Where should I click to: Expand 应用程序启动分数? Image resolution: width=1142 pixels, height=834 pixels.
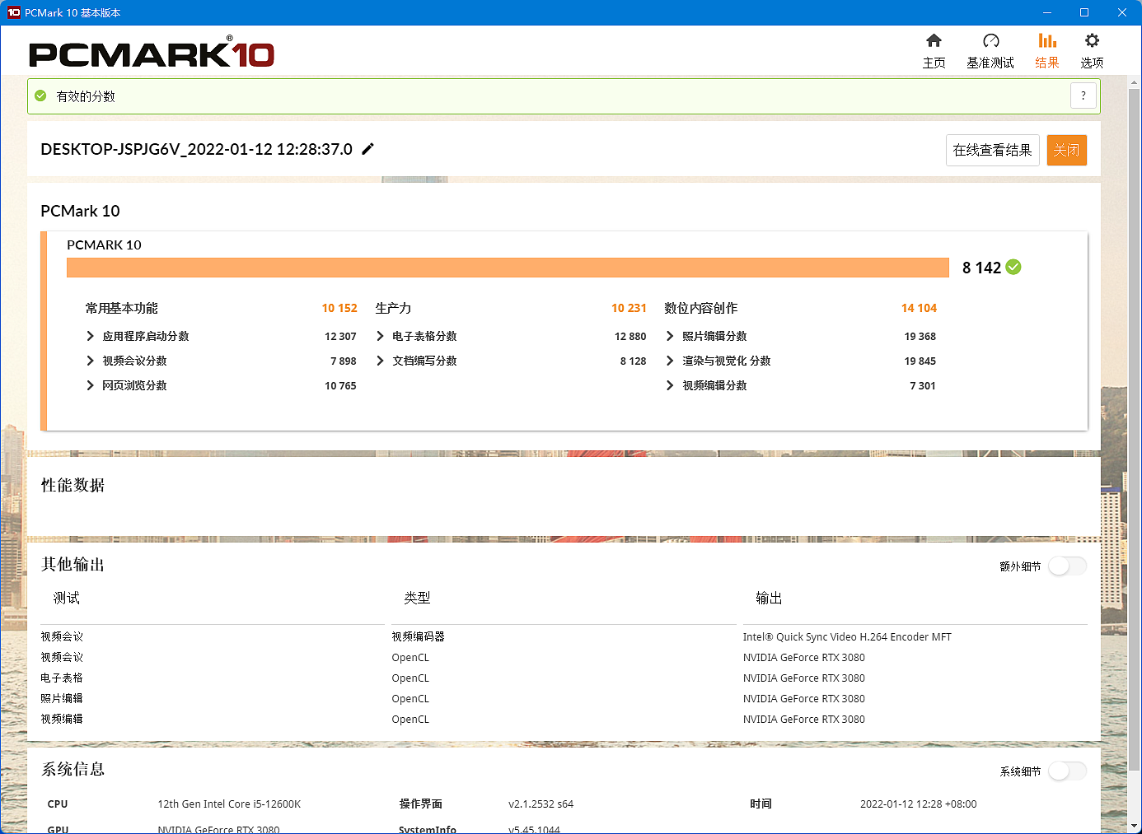click(91, 336)
